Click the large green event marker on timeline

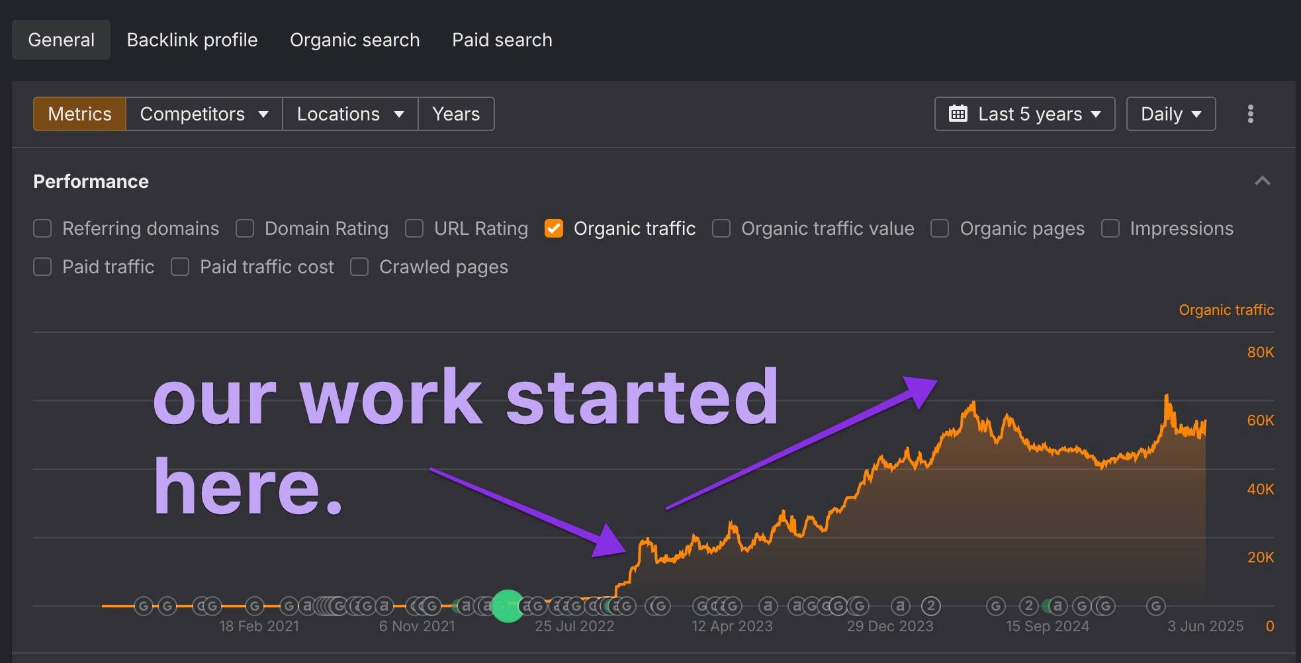coord(508,605)
